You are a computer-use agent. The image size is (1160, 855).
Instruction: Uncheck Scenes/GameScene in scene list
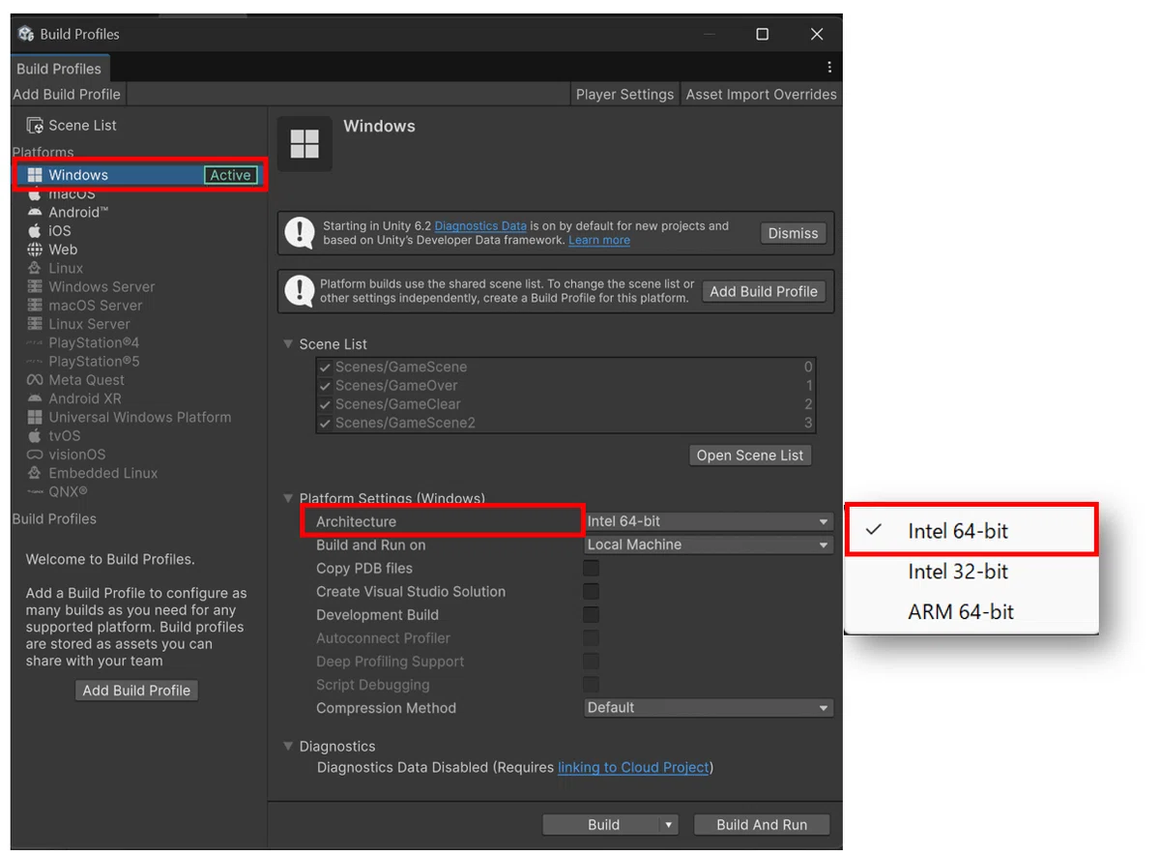(x=326, y=368)
